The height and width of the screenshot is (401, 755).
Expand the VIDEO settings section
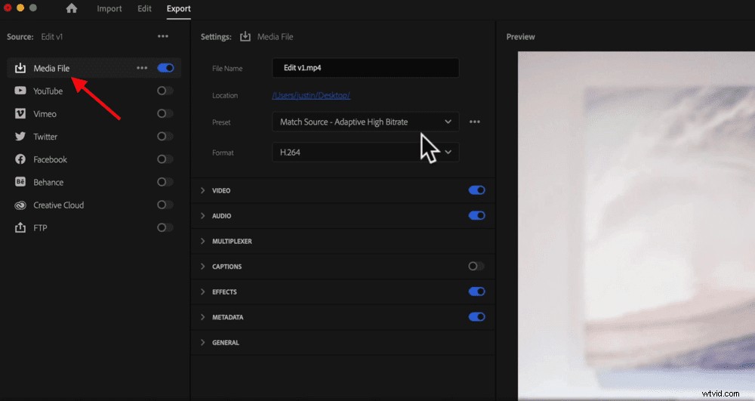click(x=202, y=190)
